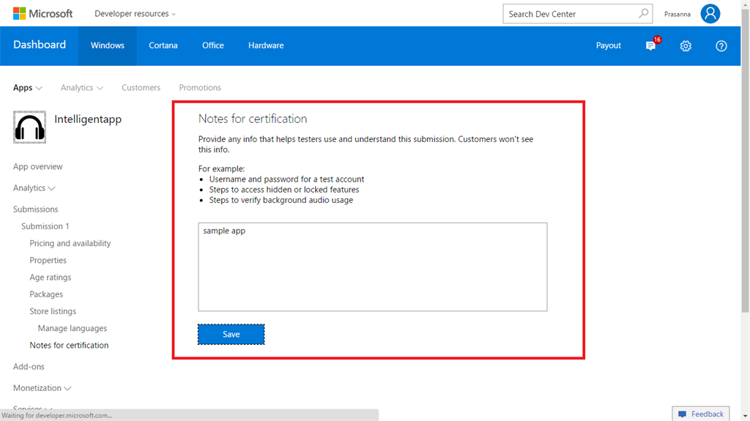Click the Save button

pyautogui.click(x=231, y=334)
